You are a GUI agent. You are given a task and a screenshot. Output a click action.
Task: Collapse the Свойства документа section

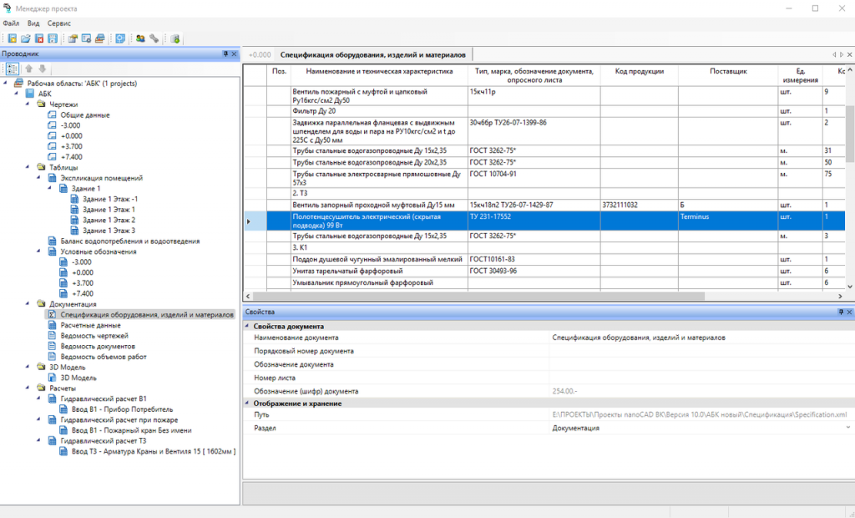247,326
